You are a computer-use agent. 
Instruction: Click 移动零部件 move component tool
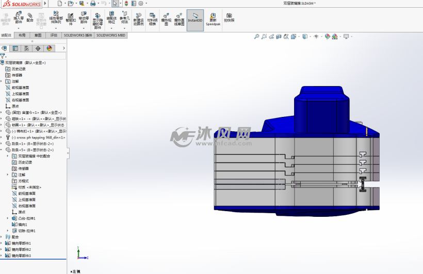tap(84, 18)
